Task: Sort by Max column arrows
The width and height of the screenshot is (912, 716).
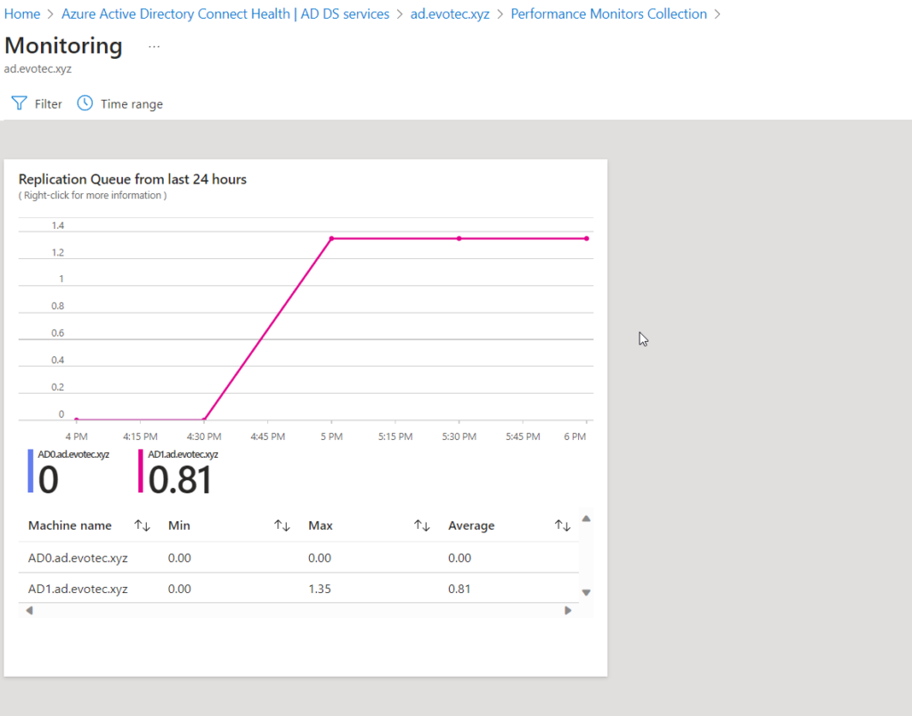Action: pyautogui.click(x=422, y=525)
